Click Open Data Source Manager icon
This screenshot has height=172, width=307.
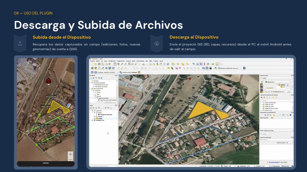click(92, 68)
